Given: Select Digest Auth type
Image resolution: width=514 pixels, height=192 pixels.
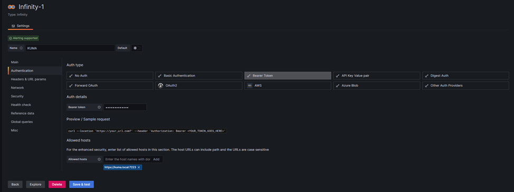Looking at the screenshot, I should [x=465, y=75].
